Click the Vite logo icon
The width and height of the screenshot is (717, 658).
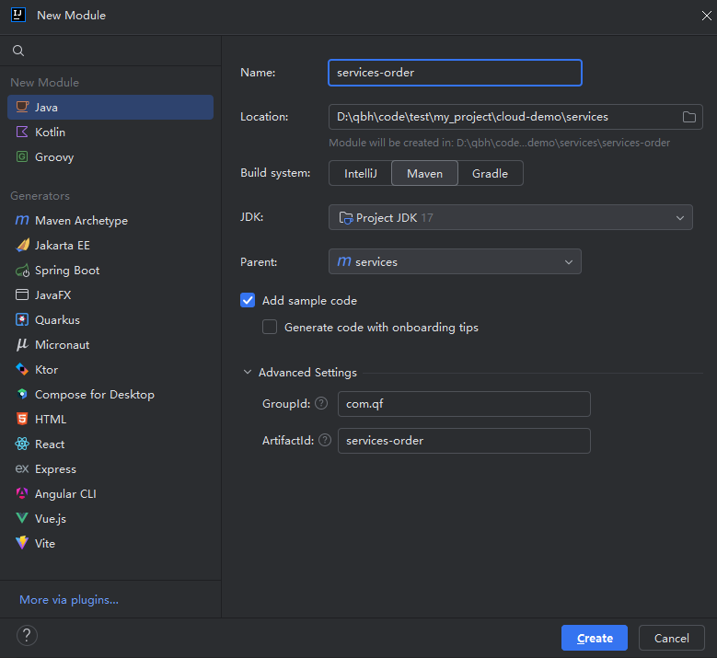click(x=22, y=543)
